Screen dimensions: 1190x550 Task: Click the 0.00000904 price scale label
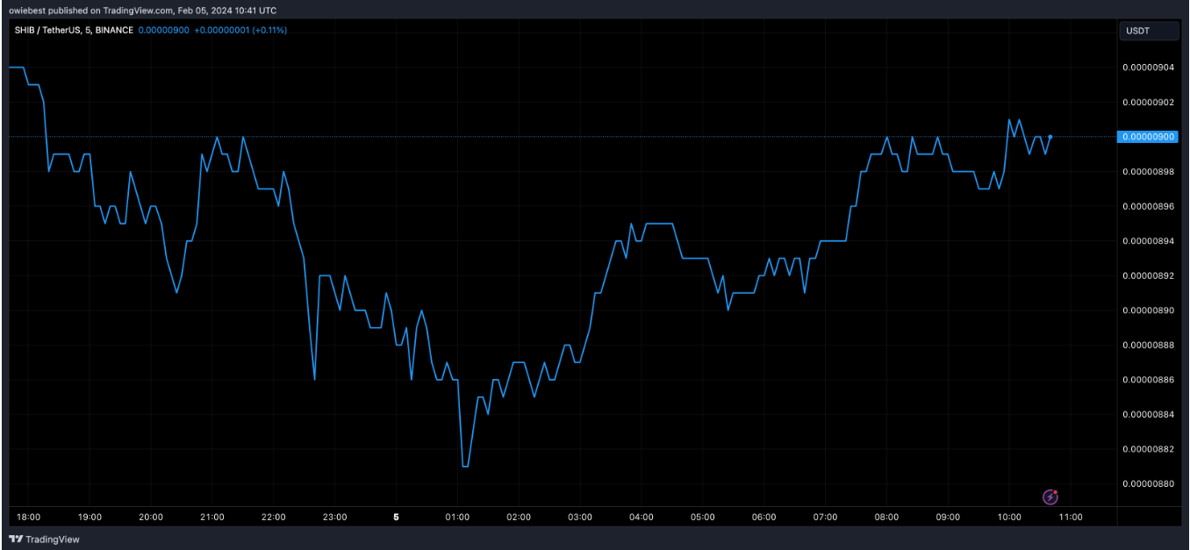click(1149, 68)
